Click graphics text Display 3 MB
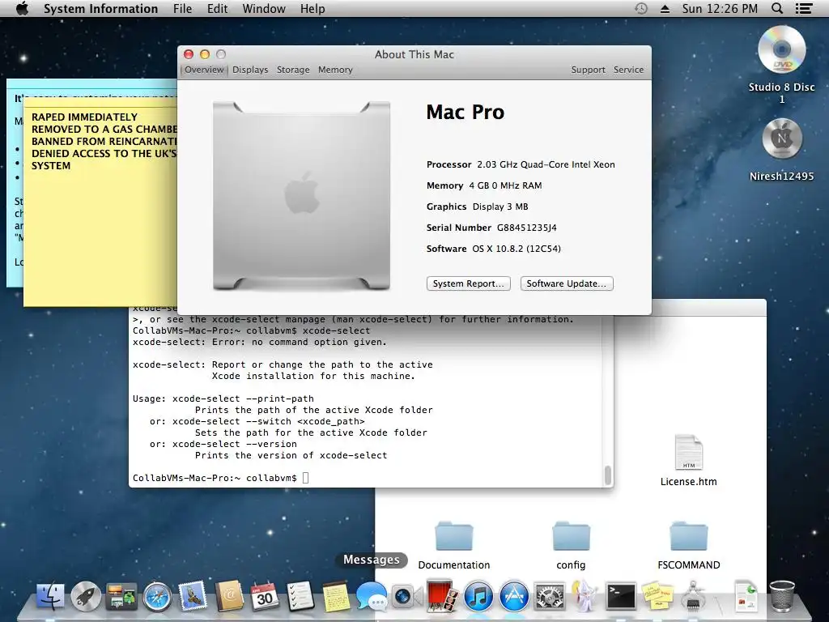 point(500,207)
